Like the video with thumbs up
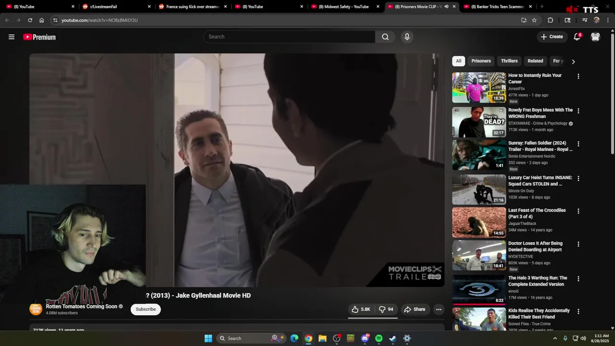Screen dimensions: 615x346 point(361,309)
